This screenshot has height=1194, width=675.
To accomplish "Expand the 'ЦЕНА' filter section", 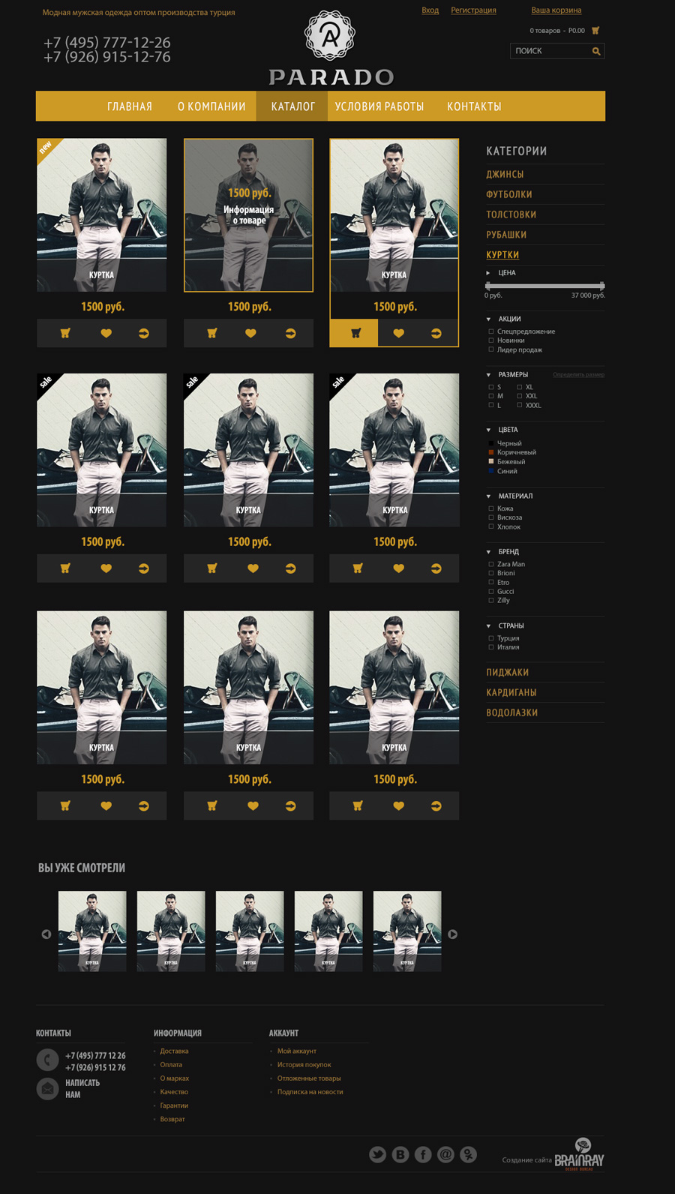I will tap(488, 273).
